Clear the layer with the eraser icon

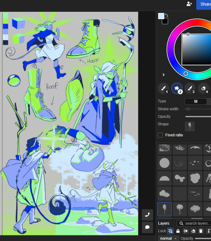[193, 231]
